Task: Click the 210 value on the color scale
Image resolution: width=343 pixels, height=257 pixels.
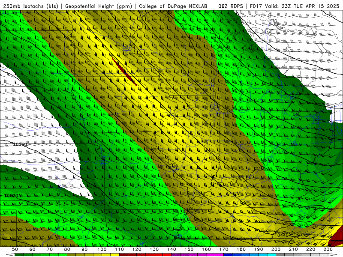Action: click(x=293, y=249)
